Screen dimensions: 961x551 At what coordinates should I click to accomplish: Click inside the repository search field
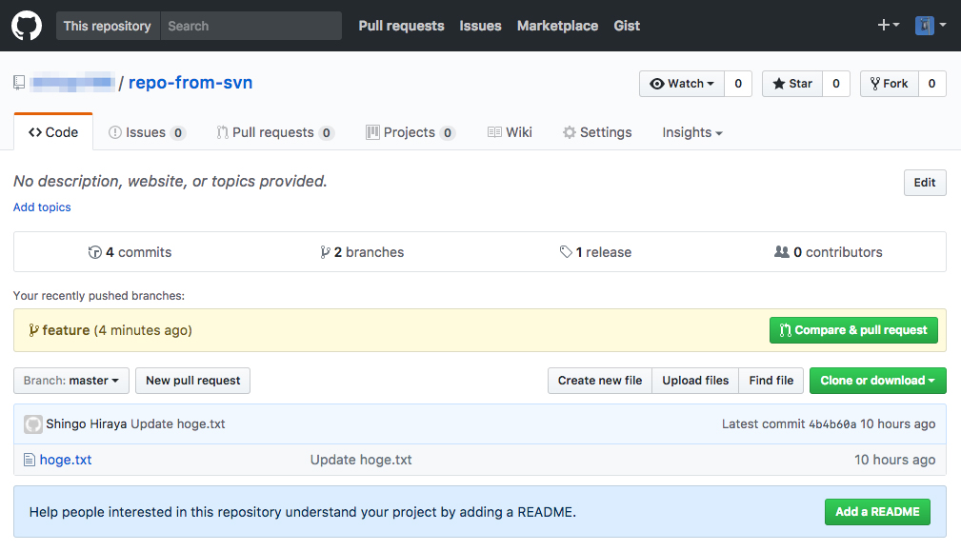[x=250, y=25]
